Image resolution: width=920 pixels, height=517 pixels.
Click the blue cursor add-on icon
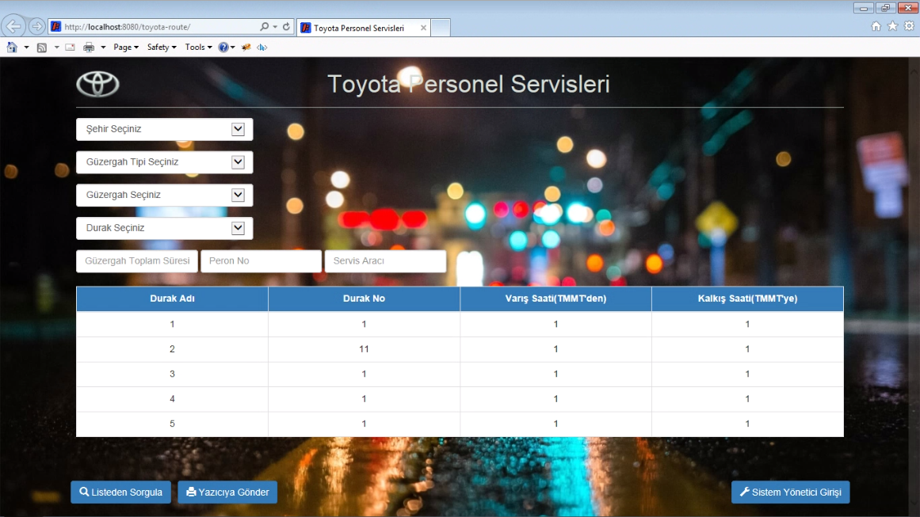(x=261, y=48)
